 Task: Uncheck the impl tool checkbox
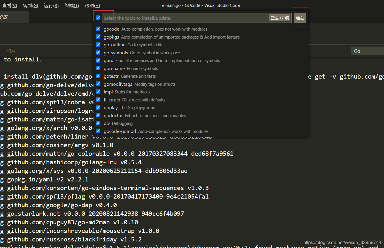[x=98, y=92]
